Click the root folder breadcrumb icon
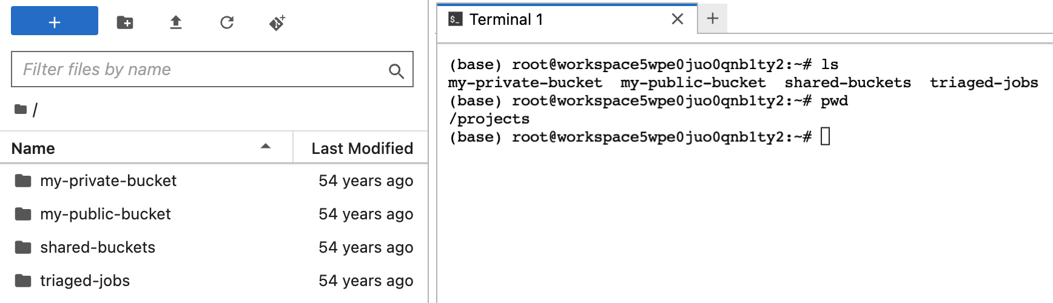This screenshot has width=1053, height=303. pos(21,110)
